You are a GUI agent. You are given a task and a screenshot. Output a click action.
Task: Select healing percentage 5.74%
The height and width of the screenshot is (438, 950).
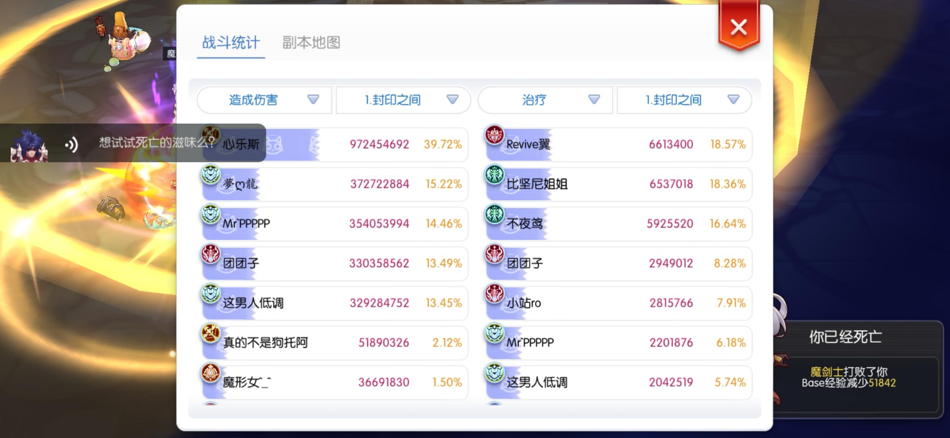point(730,382)
